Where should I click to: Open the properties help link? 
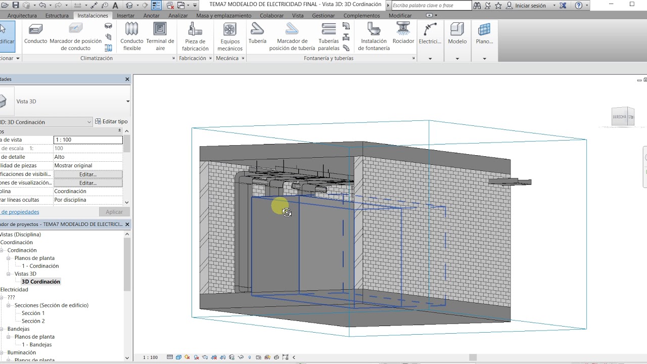(20, 212)
